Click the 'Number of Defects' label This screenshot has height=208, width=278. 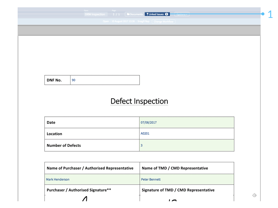click(64, 145)
